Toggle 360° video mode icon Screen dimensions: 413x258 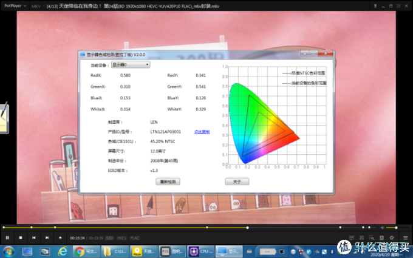click(352, 238)
